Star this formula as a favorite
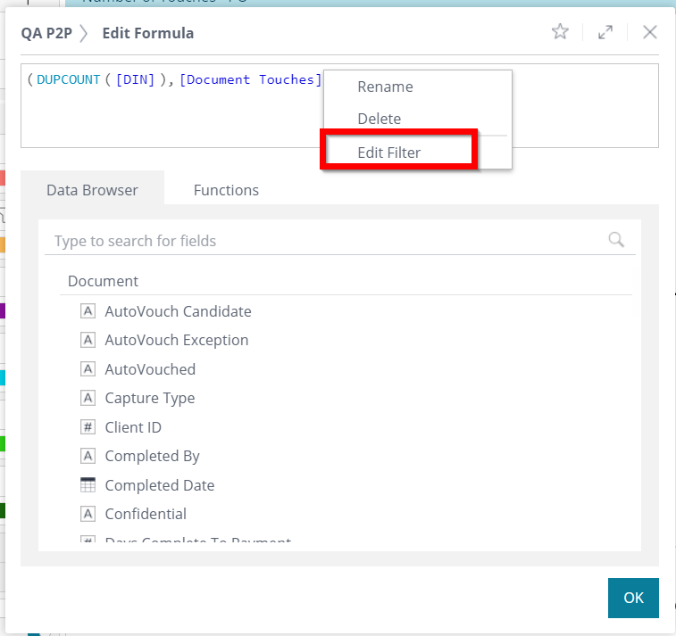This screenshot has width=676, height=636. click(x=560, y=32)
